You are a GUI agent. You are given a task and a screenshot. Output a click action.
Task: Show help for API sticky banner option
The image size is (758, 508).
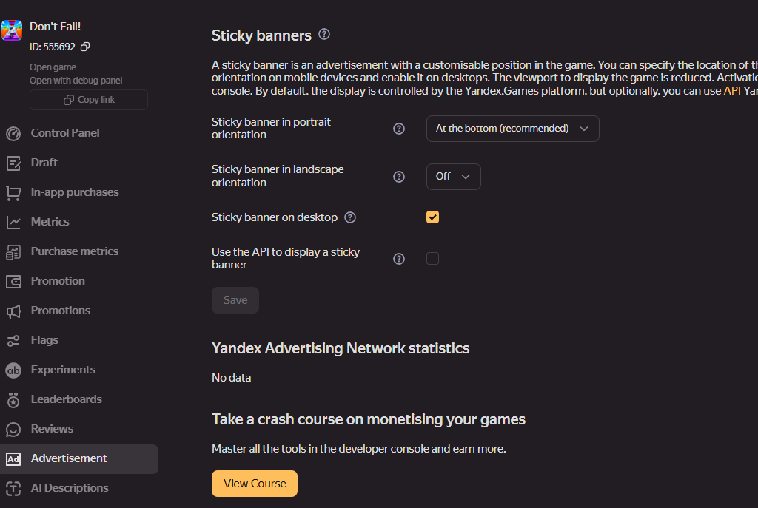coord(399,259)
